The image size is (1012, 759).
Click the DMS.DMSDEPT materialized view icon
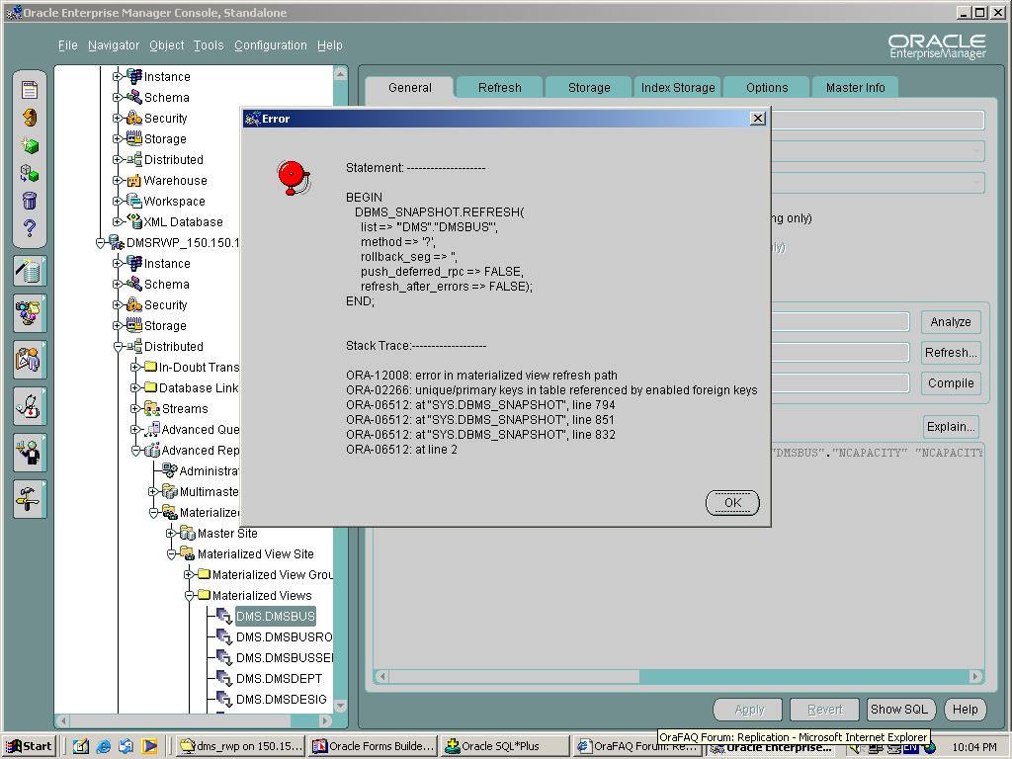pyautogui.click(x=224, y=679)
